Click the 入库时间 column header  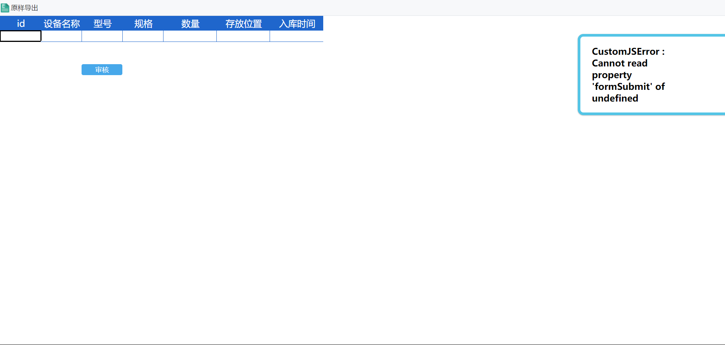point(297,23)
